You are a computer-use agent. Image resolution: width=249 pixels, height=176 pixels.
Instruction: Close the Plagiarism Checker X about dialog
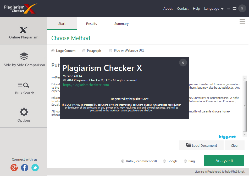pyautogui.click(x=183, y=63)
